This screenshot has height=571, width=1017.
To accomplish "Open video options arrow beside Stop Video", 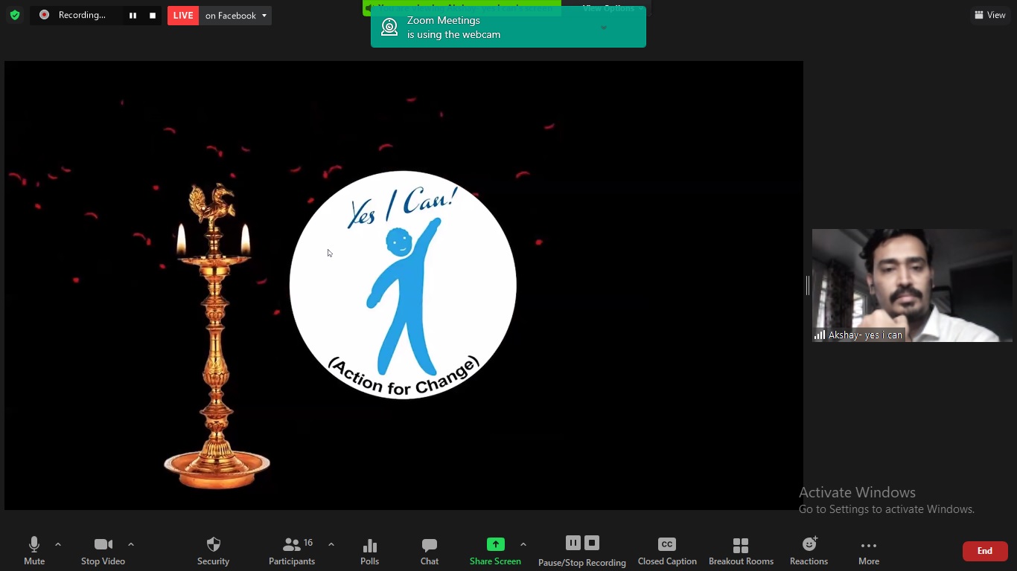I will pos(131,544).
